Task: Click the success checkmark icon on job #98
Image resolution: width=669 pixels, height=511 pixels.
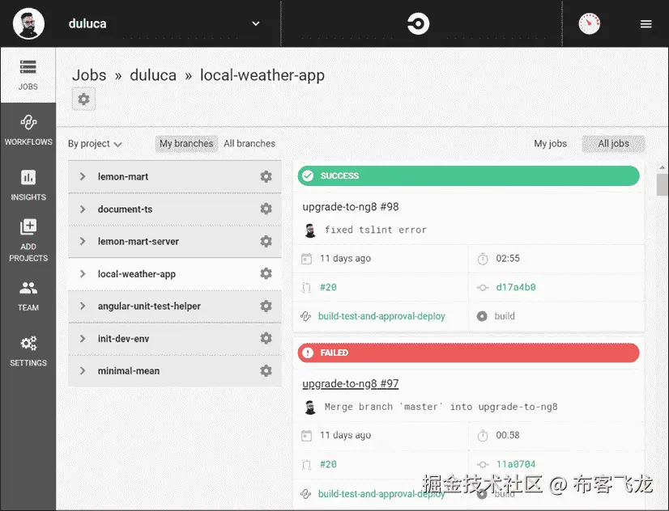Action: pos(308,175)
